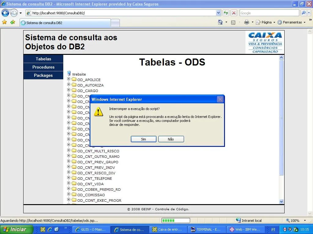Click the Intranet local zone icon
This screenshot has height=234, width=313.
[238, 220]
